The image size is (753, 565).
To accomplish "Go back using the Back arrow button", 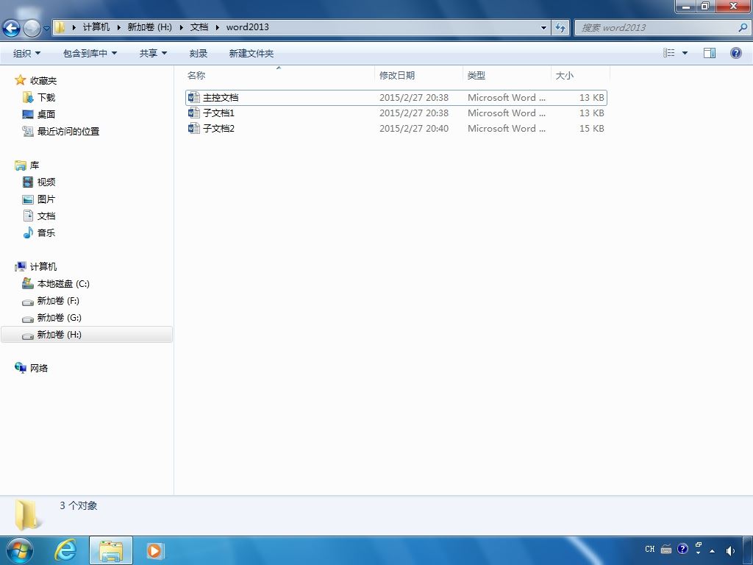I will click(12, 28).
